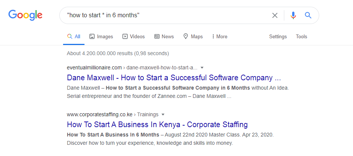Clear the search query with the X icon
Image resolution: width=353 pixels, height=156 pixels.
(x=275, y=15)
